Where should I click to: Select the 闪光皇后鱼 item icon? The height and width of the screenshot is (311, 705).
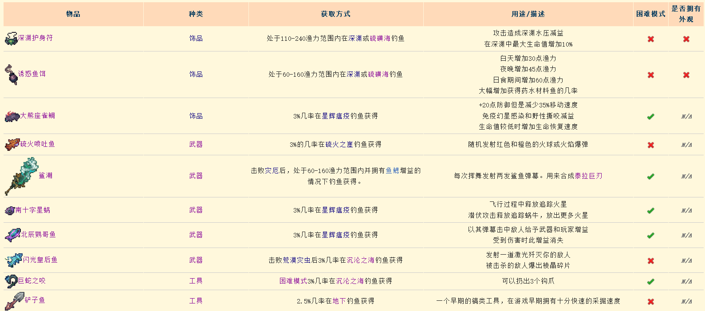[13, 260]
